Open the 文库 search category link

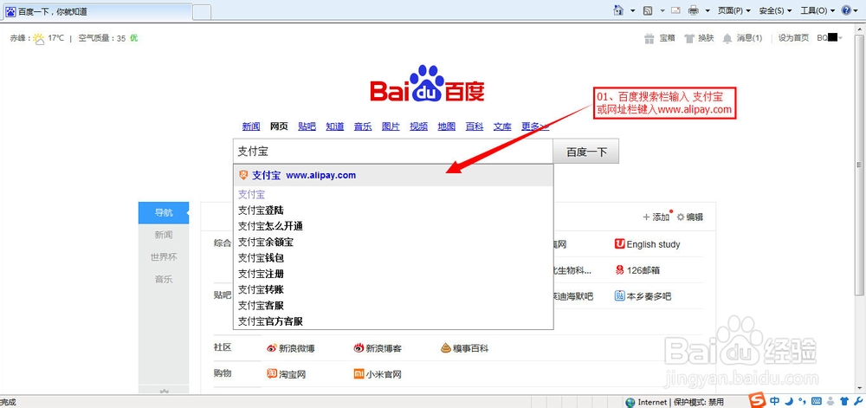tap(502, 126)
